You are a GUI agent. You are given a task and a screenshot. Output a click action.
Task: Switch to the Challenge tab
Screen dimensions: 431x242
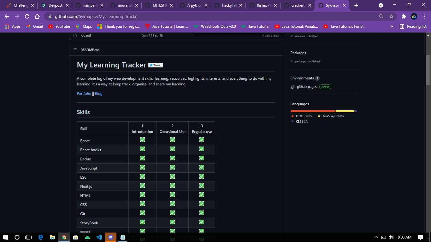click(x=20, y=5)
